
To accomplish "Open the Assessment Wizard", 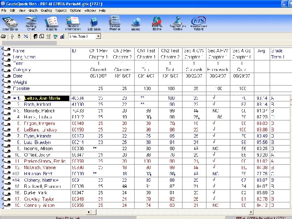I will (x=199, y=23).
